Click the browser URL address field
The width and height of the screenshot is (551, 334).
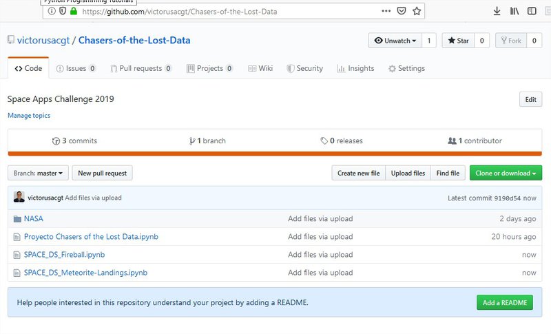coord(227,11)
